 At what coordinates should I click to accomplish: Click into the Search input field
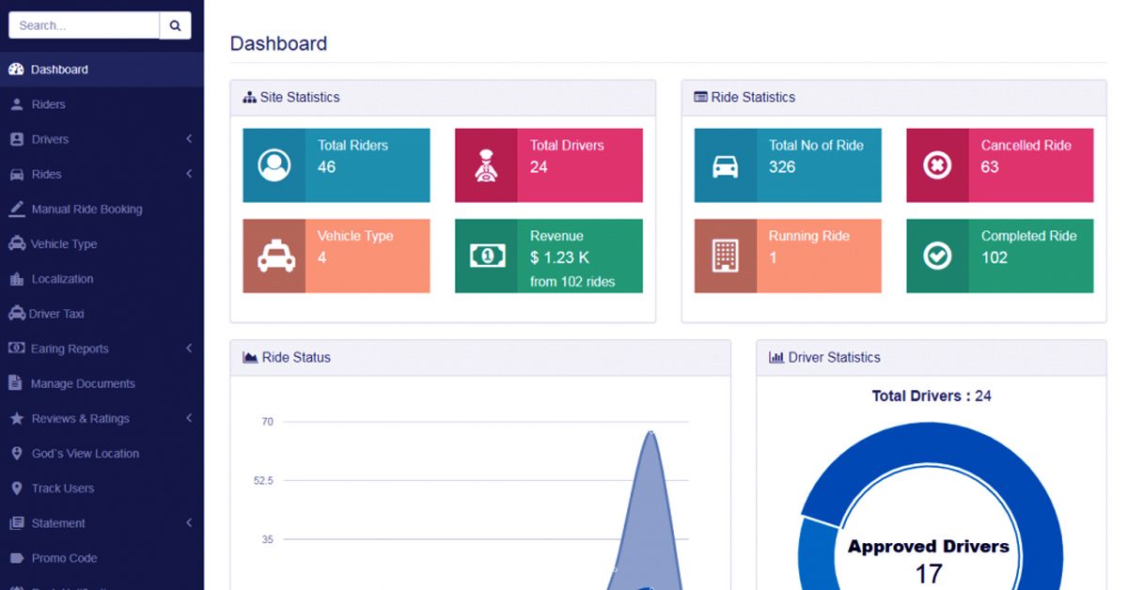click(85, 25)
